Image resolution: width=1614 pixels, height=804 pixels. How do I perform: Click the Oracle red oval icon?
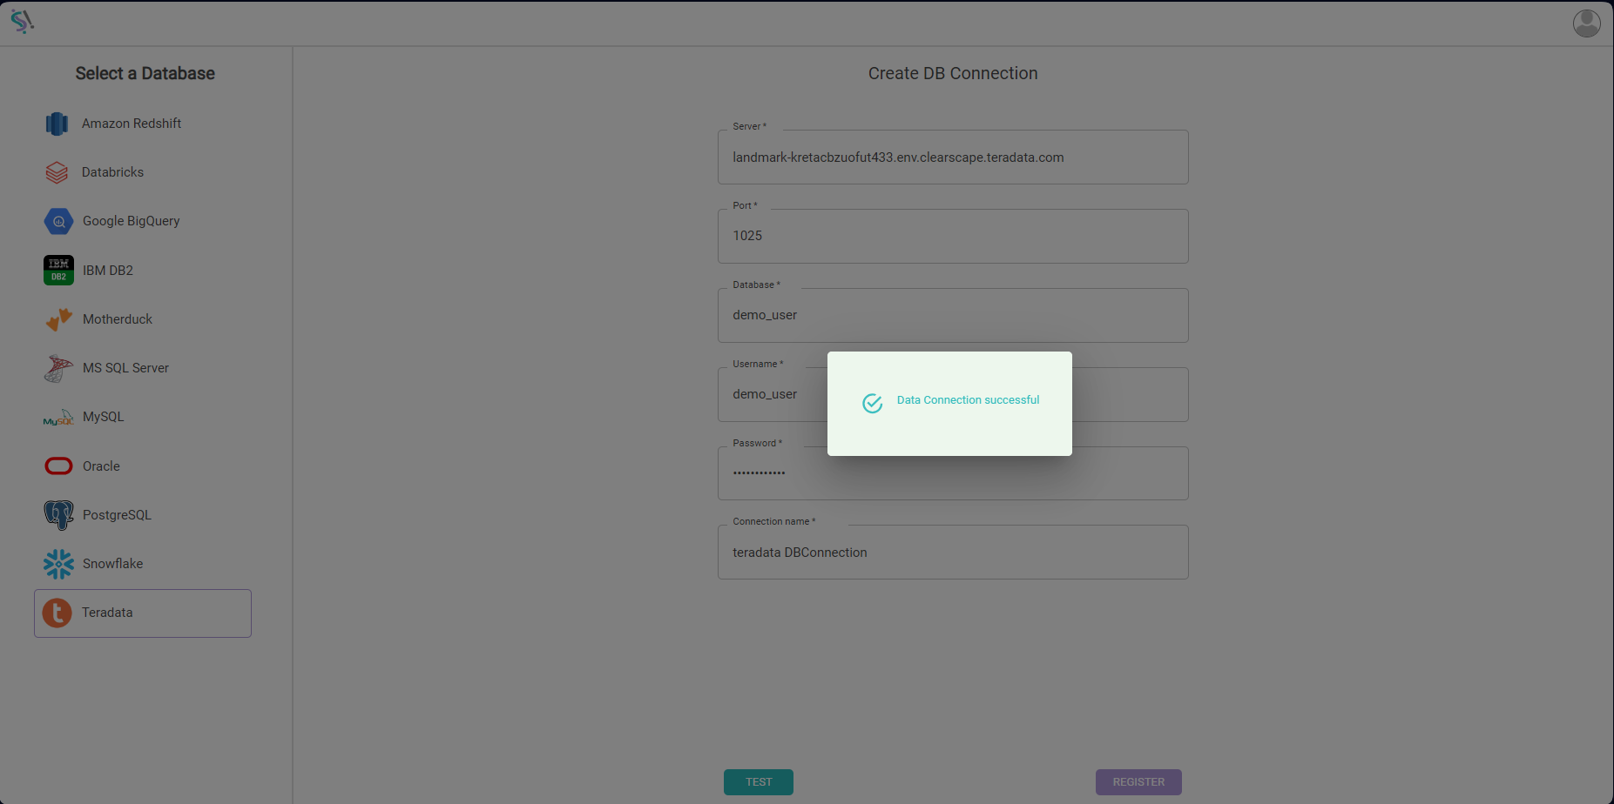[x=58, y=466]
